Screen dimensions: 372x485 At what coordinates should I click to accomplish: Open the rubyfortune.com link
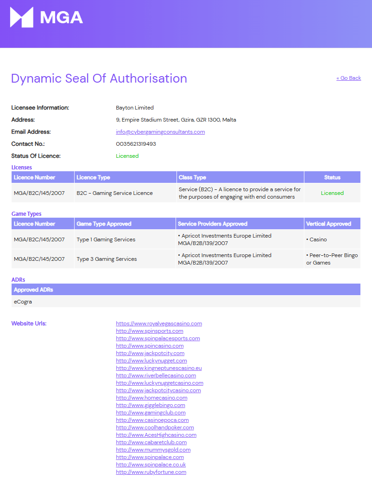151,472
